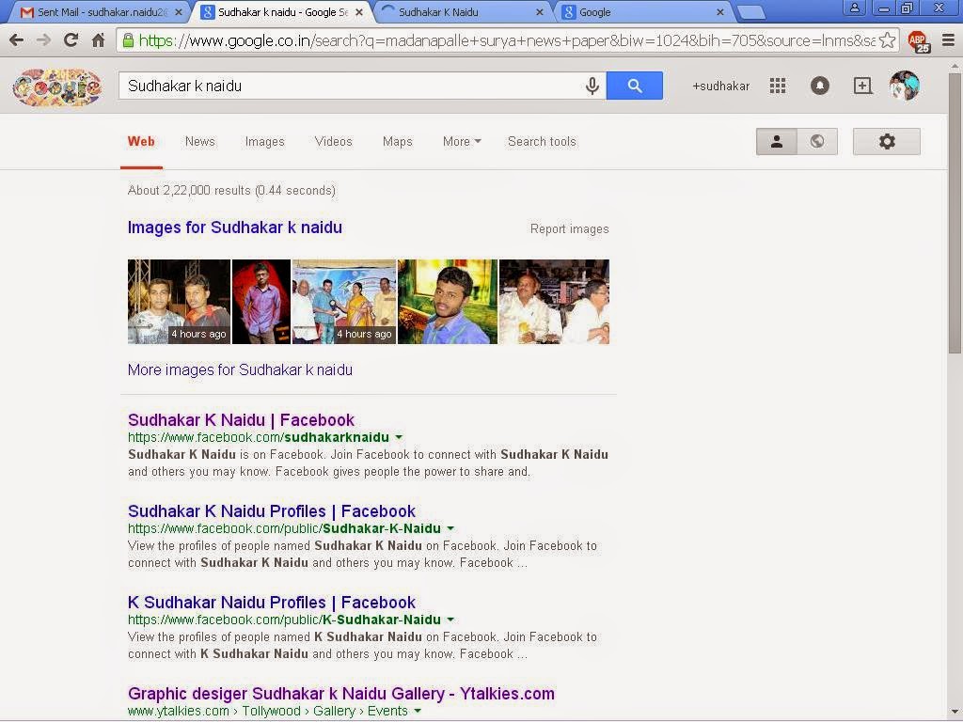Click the scrollbar down arrow
This screenshot has width=963, height=722.
click(x=955, y=713)
